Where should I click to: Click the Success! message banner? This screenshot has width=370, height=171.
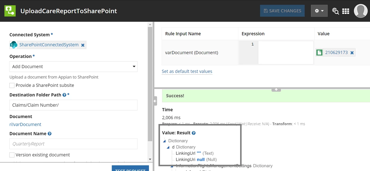coord(266,96)
